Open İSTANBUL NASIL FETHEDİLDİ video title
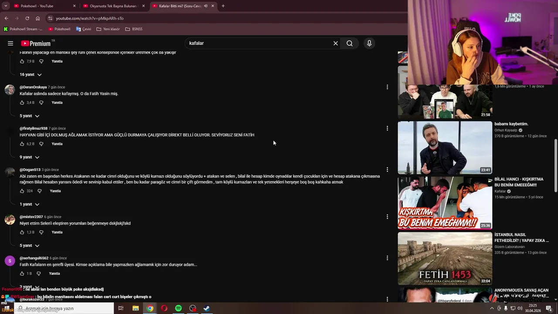Image resolution: width=558 pixels, height=314 pixels. [521, 238]
